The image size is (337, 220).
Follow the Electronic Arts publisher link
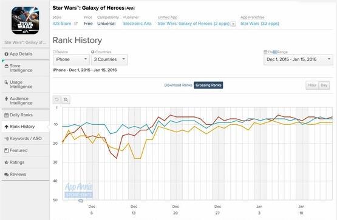coord(137,24)
